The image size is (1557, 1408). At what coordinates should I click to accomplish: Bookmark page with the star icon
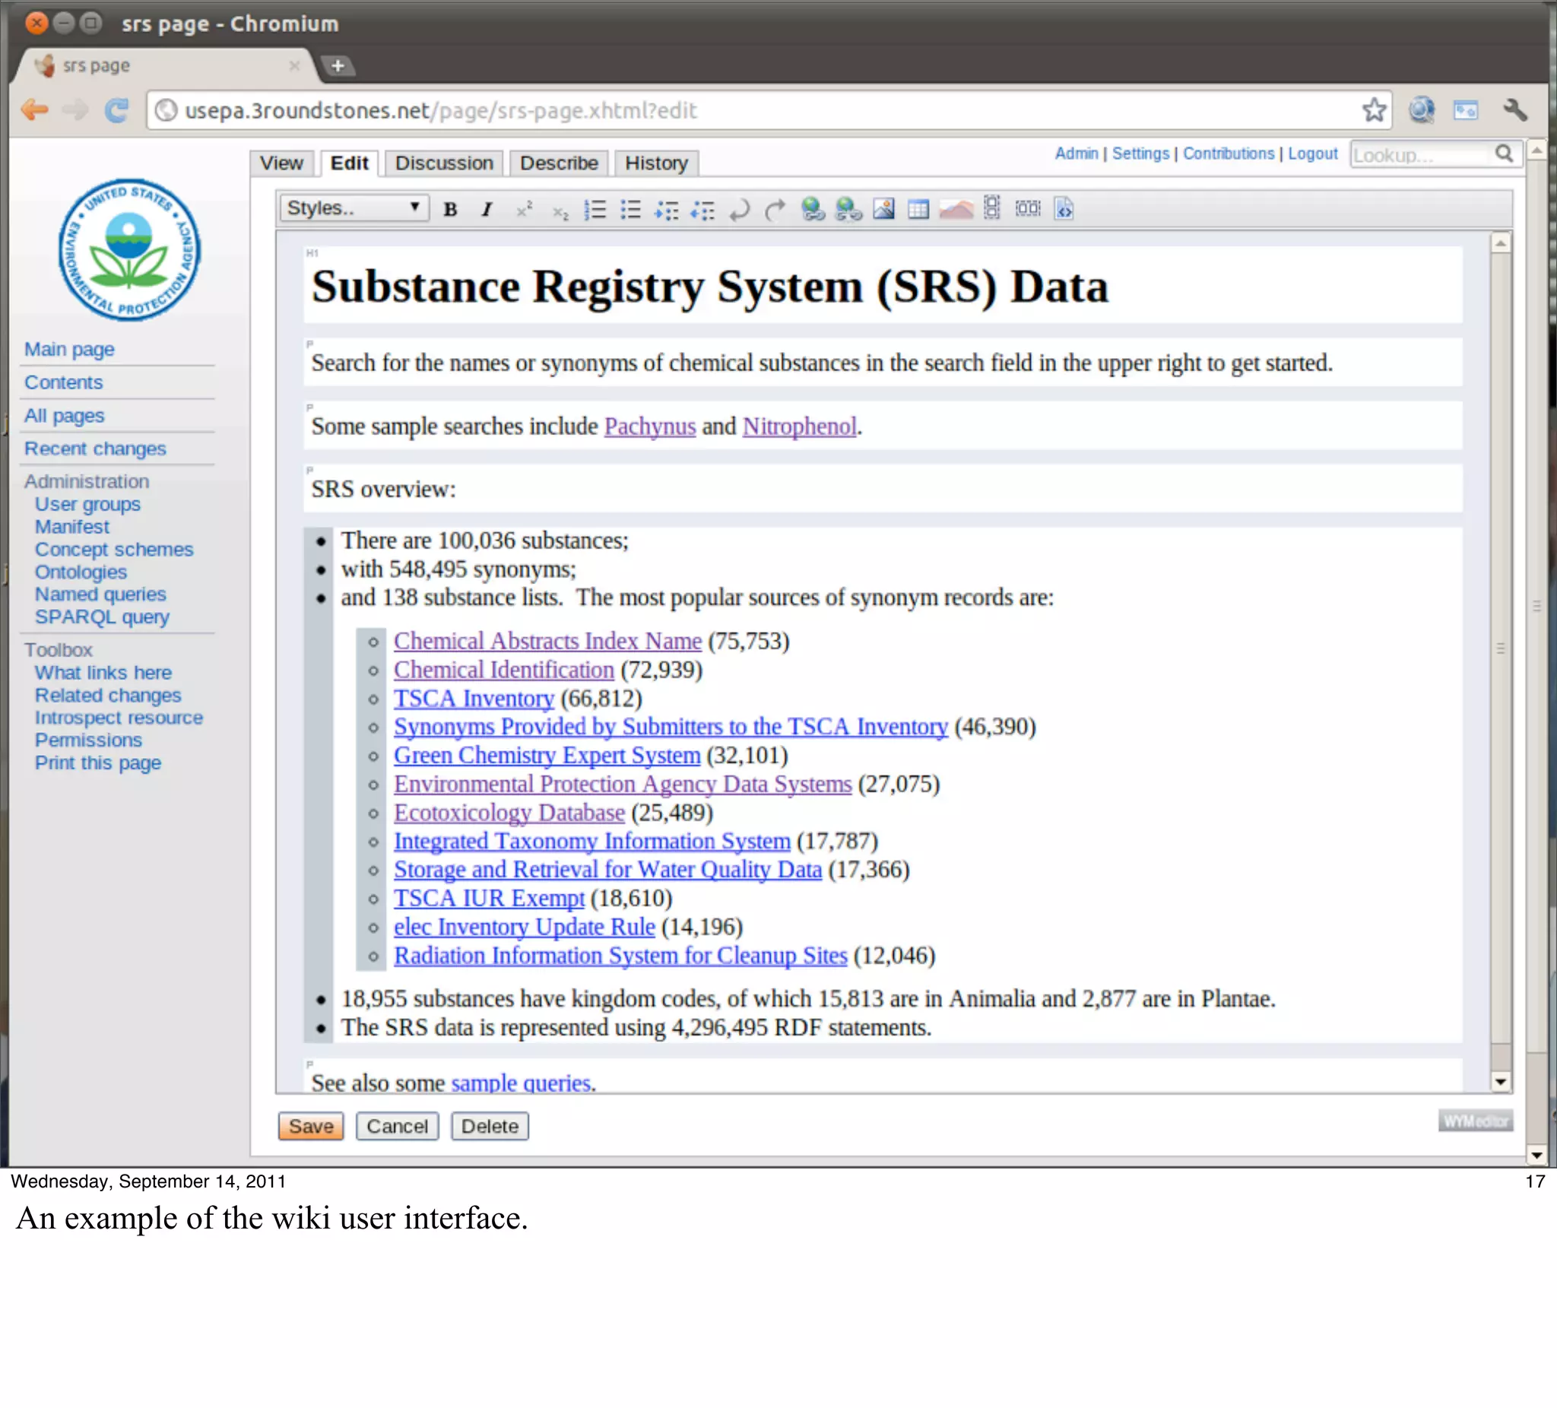[1374, 110]
